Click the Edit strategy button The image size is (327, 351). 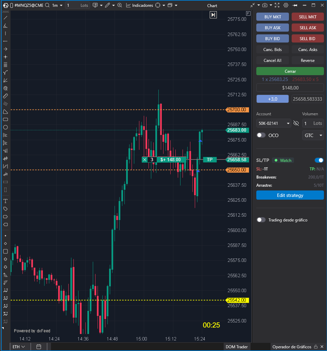(290, 195)
